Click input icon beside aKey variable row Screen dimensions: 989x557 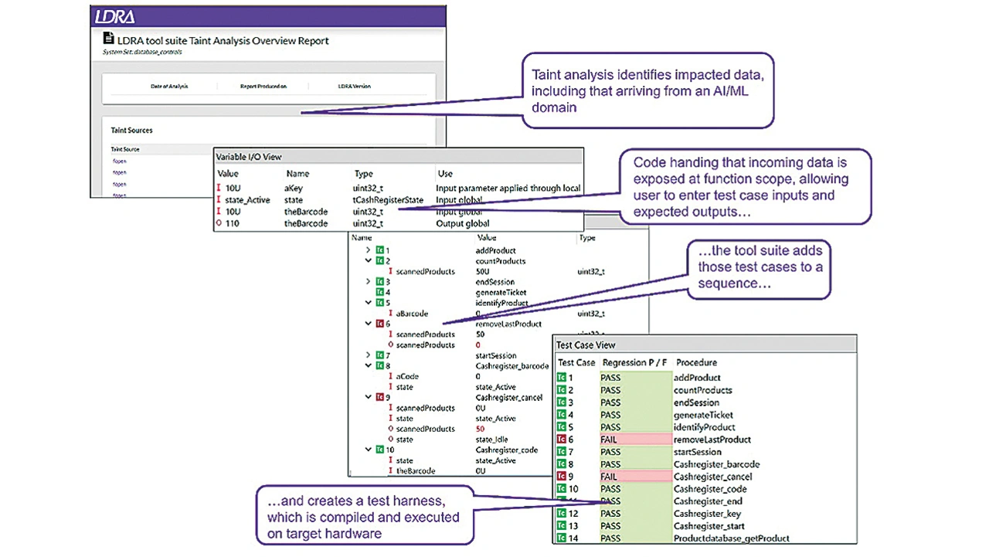220,188
